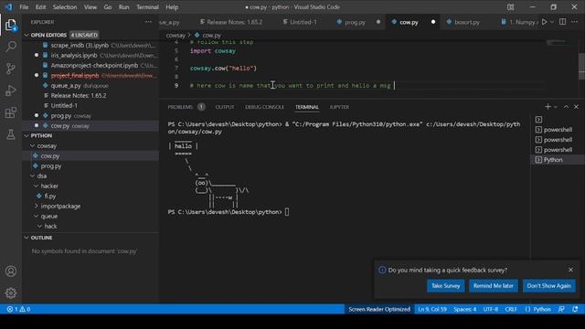Click the Python language mode indicator
This screenshot has height=329, width=585.
click(542, 309)
